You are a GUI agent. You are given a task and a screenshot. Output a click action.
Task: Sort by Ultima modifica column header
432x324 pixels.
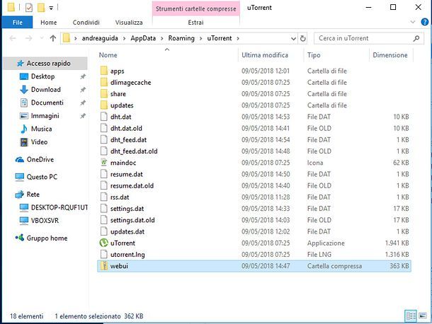(265, 55)
